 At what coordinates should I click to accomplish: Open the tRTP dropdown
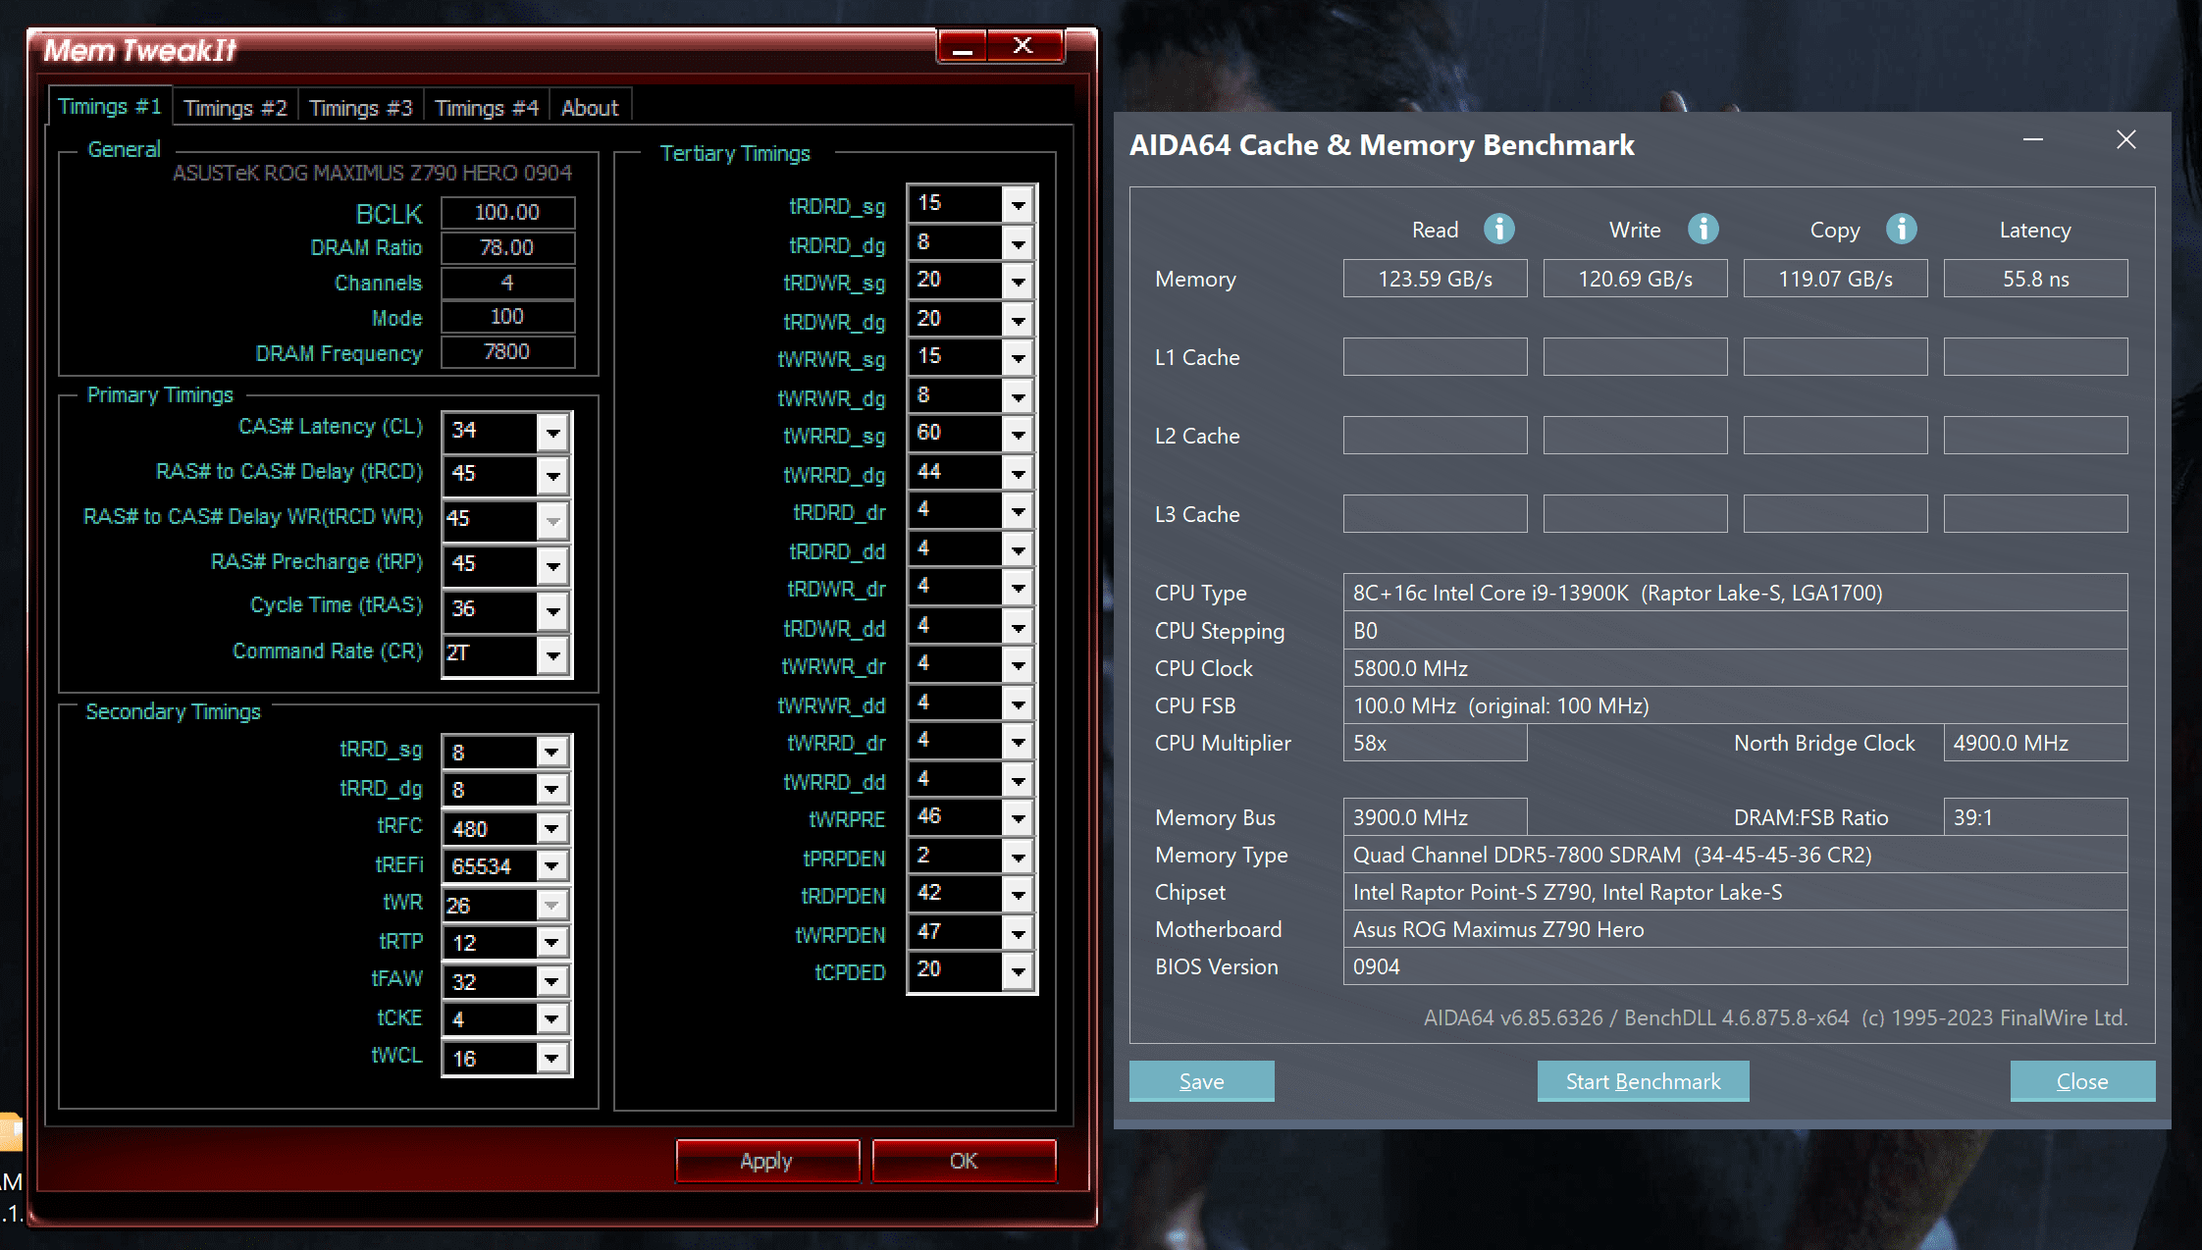[x=552, y=943]
